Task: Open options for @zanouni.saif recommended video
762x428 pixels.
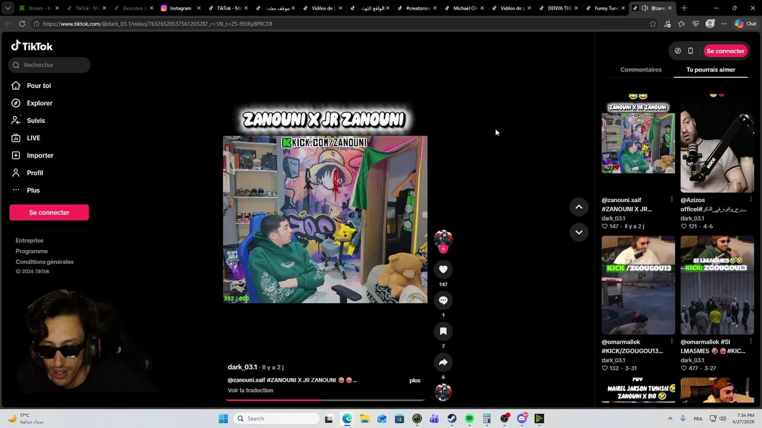Action: pyautogui.click(x=672, y=199)
